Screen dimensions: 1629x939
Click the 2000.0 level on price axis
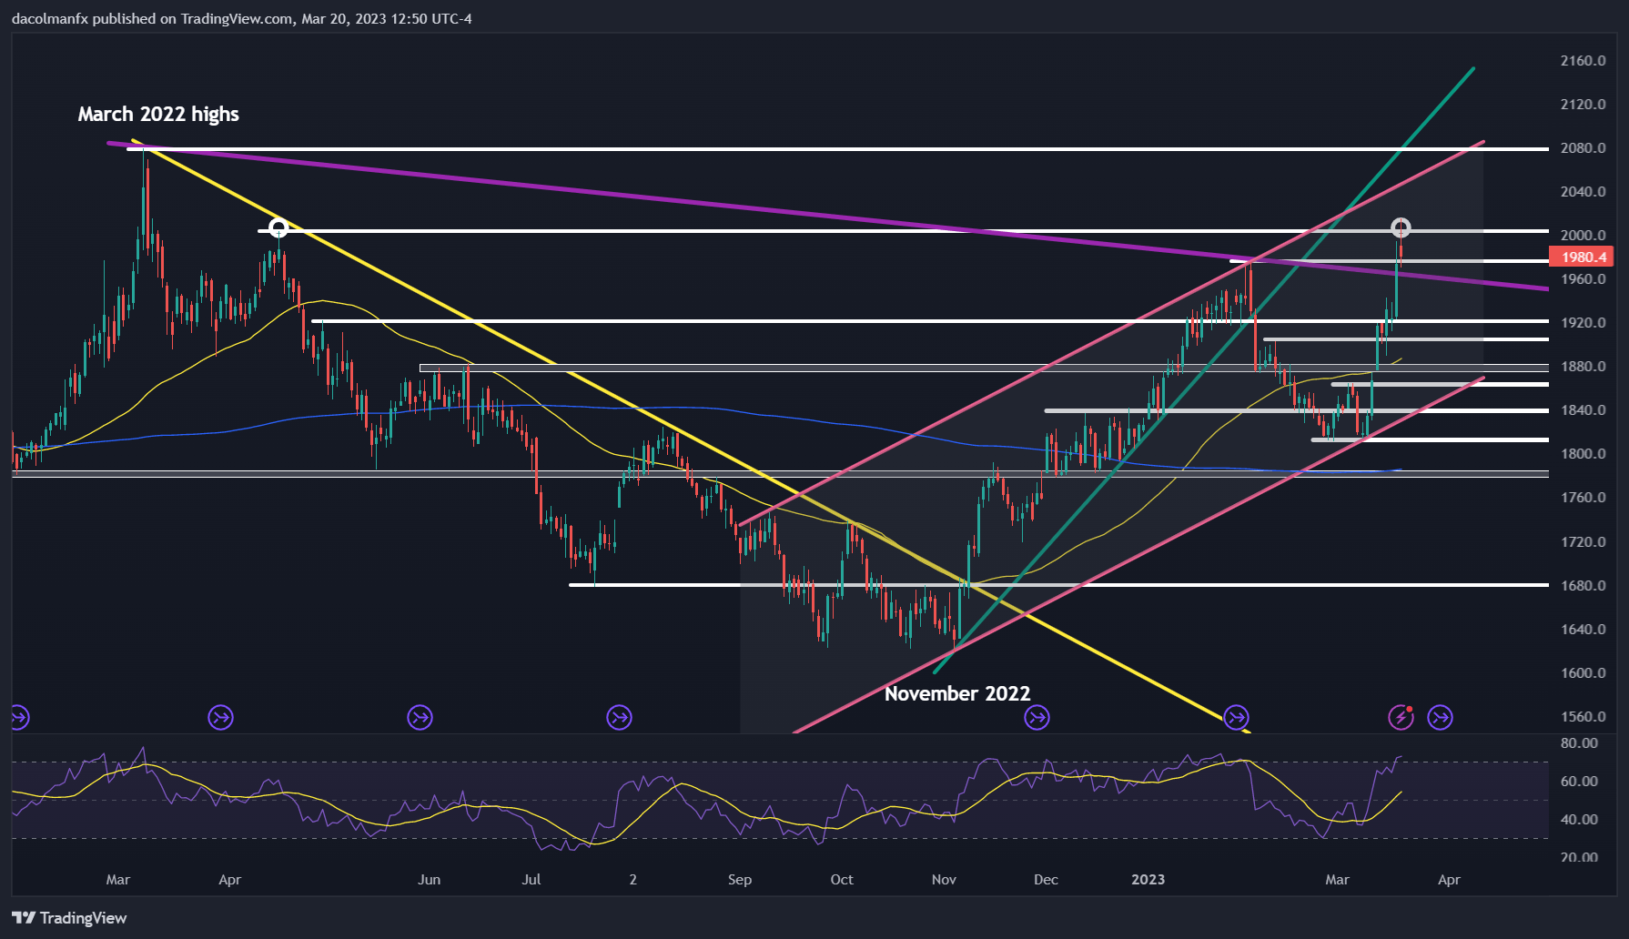click(1583, 236)
